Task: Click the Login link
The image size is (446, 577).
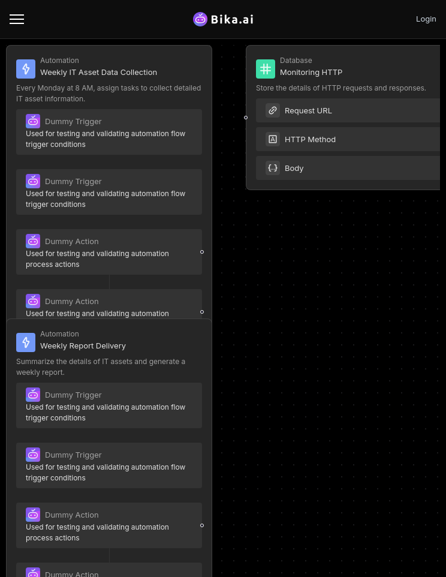Action: point(426,19)
